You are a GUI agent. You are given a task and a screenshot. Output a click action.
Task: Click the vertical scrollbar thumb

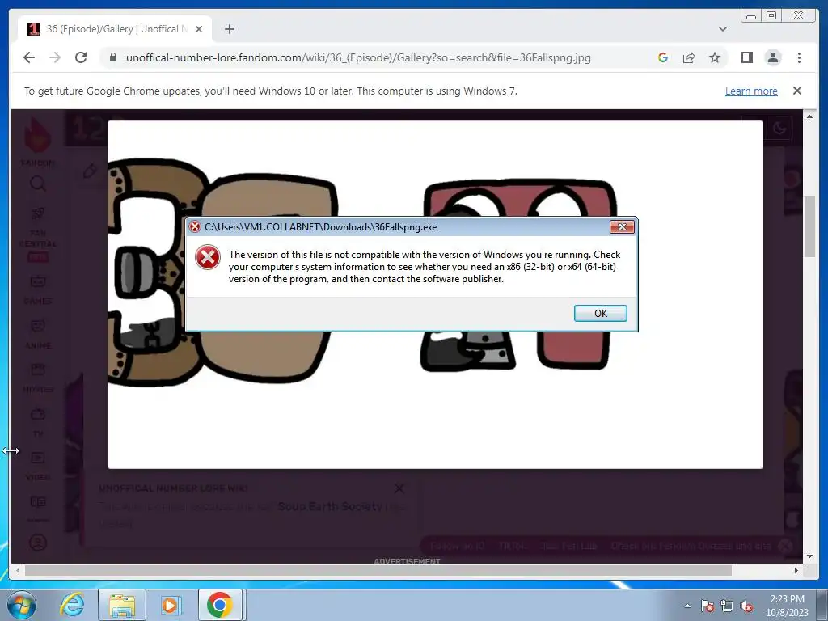tap(809, 226)
